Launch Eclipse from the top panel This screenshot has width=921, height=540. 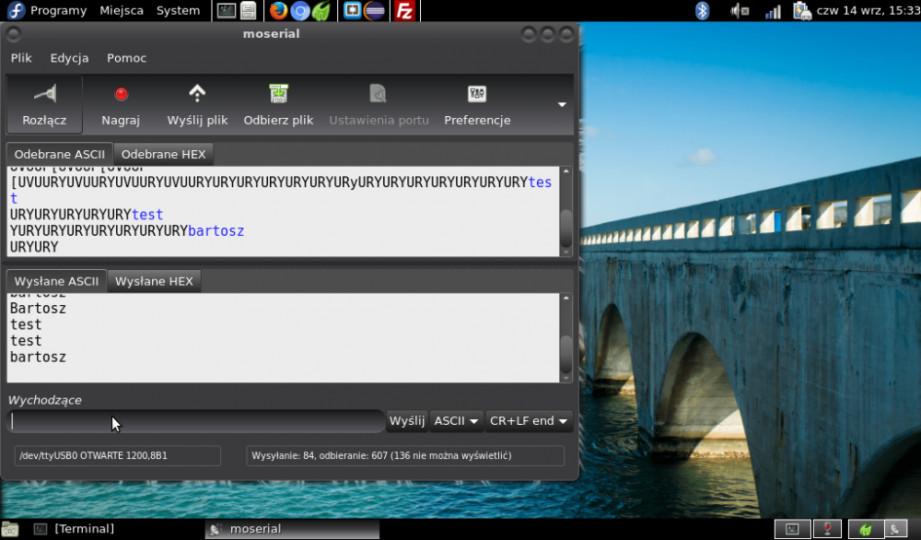pyautogui.click(x=374, y=10)
